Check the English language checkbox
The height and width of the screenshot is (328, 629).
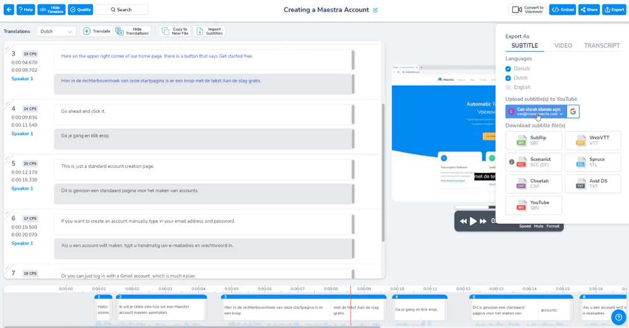(x=508, y=87)
